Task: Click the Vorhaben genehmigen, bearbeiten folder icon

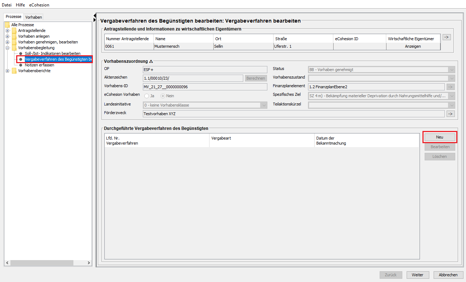Action: coord(14,42)
